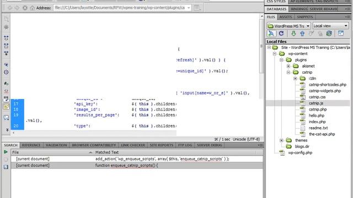Open the Site Reports tab
The width and height of the screenshot is (353, 198).
[x=162, y=145]
